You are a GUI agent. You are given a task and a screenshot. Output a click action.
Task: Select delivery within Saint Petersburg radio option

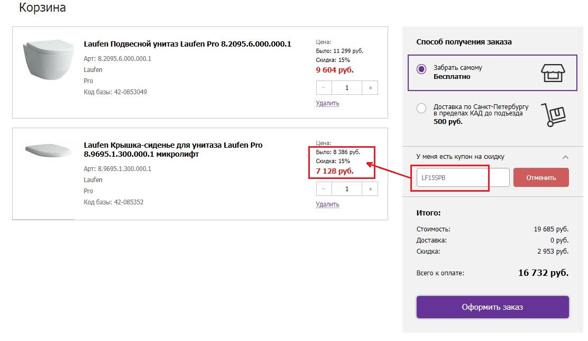click(x=421, y=108)
